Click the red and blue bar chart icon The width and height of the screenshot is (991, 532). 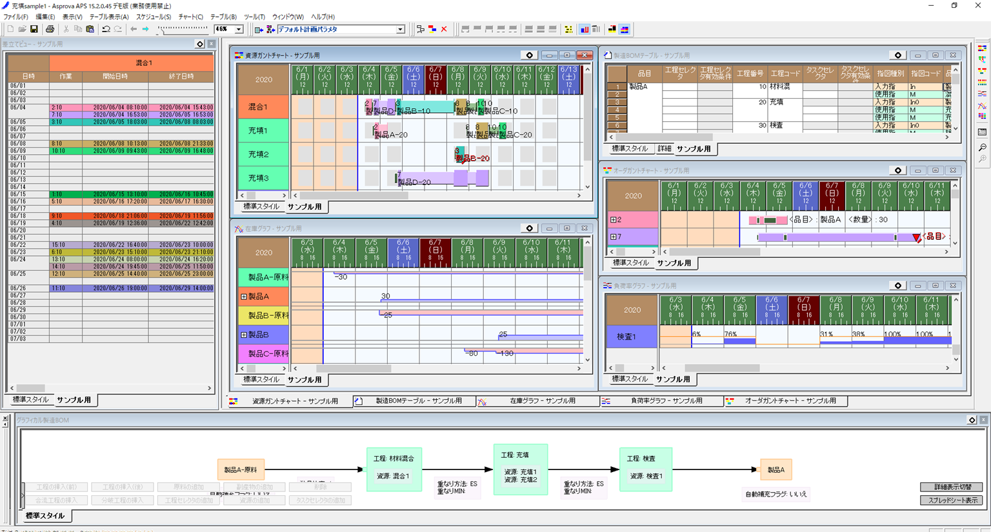(584, 29)
